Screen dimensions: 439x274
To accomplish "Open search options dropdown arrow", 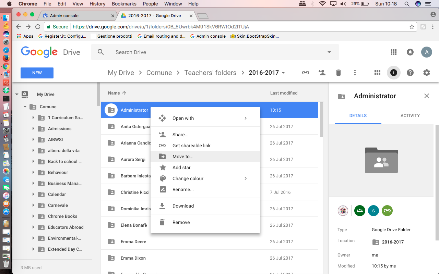I will click(329, 52).
